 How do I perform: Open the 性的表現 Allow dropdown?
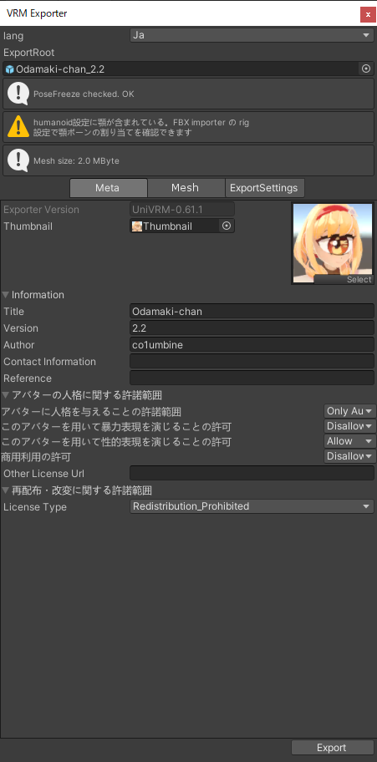(350, 441)
